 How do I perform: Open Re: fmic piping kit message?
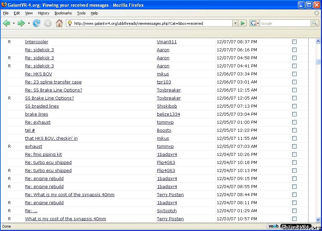[43, 154]
